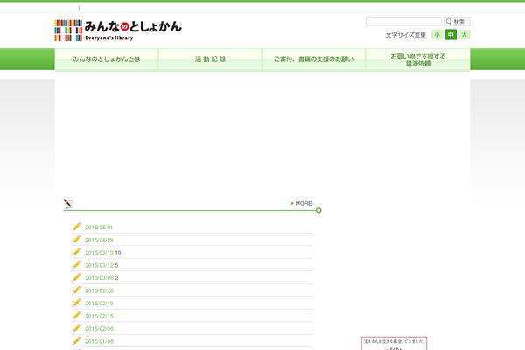Open the 活動記録 menu item
The image size is (525, 350).
(210, 59)
